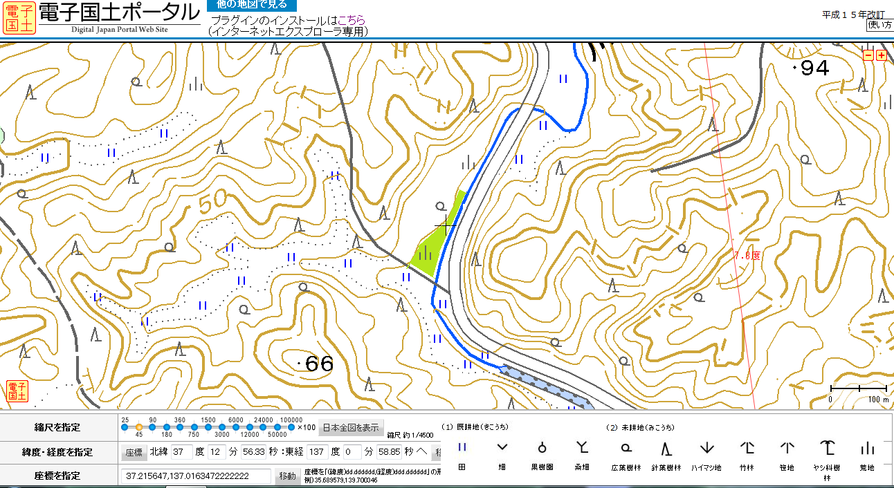Open the 使い方 help page

879,25
